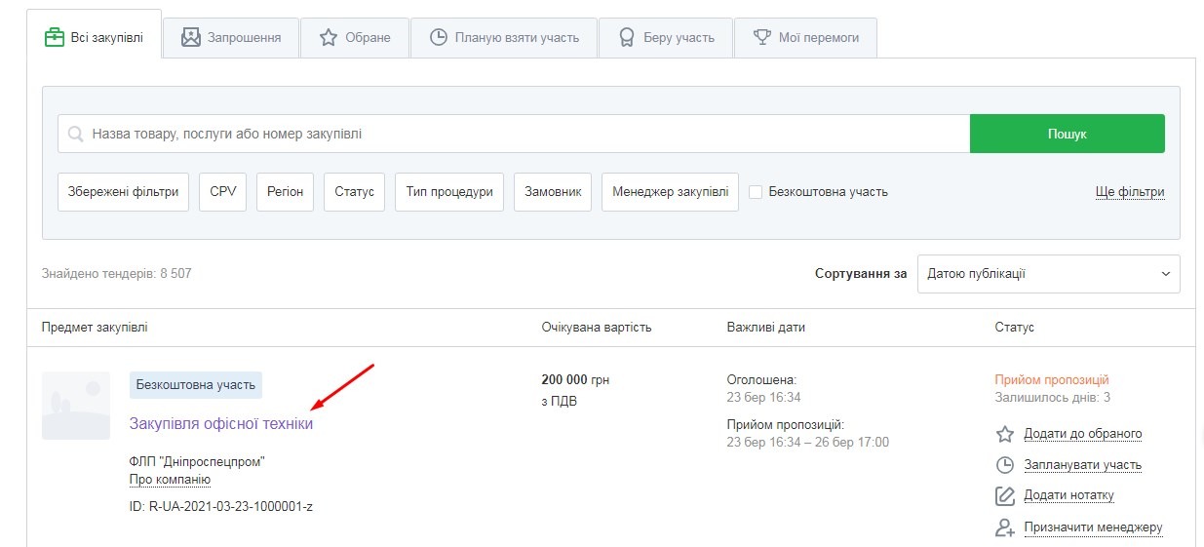Image resolution: width=1204 pixels, height=547 pixels.
Task: Enable the Безкоштовна участь checkbox
Action: pyautogui.click(x=756, y=192)
